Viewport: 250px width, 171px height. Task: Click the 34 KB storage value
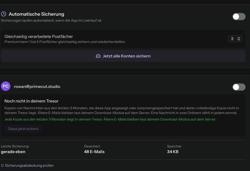coord(173,152)
